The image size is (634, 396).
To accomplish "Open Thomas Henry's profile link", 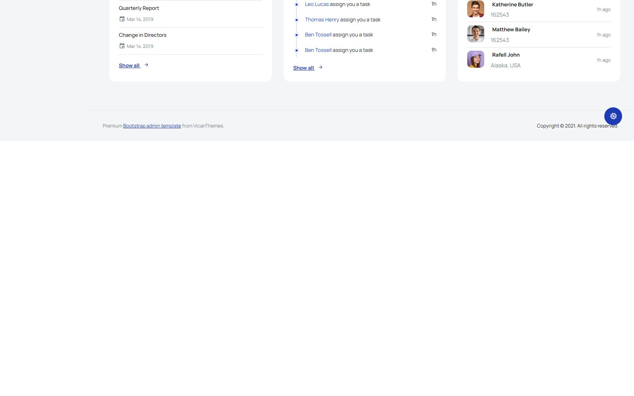I will coord(322,20).
